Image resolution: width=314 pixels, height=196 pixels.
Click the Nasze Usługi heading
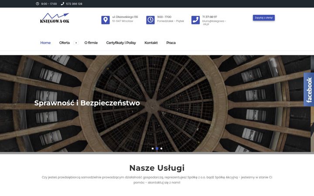[157, 168]
